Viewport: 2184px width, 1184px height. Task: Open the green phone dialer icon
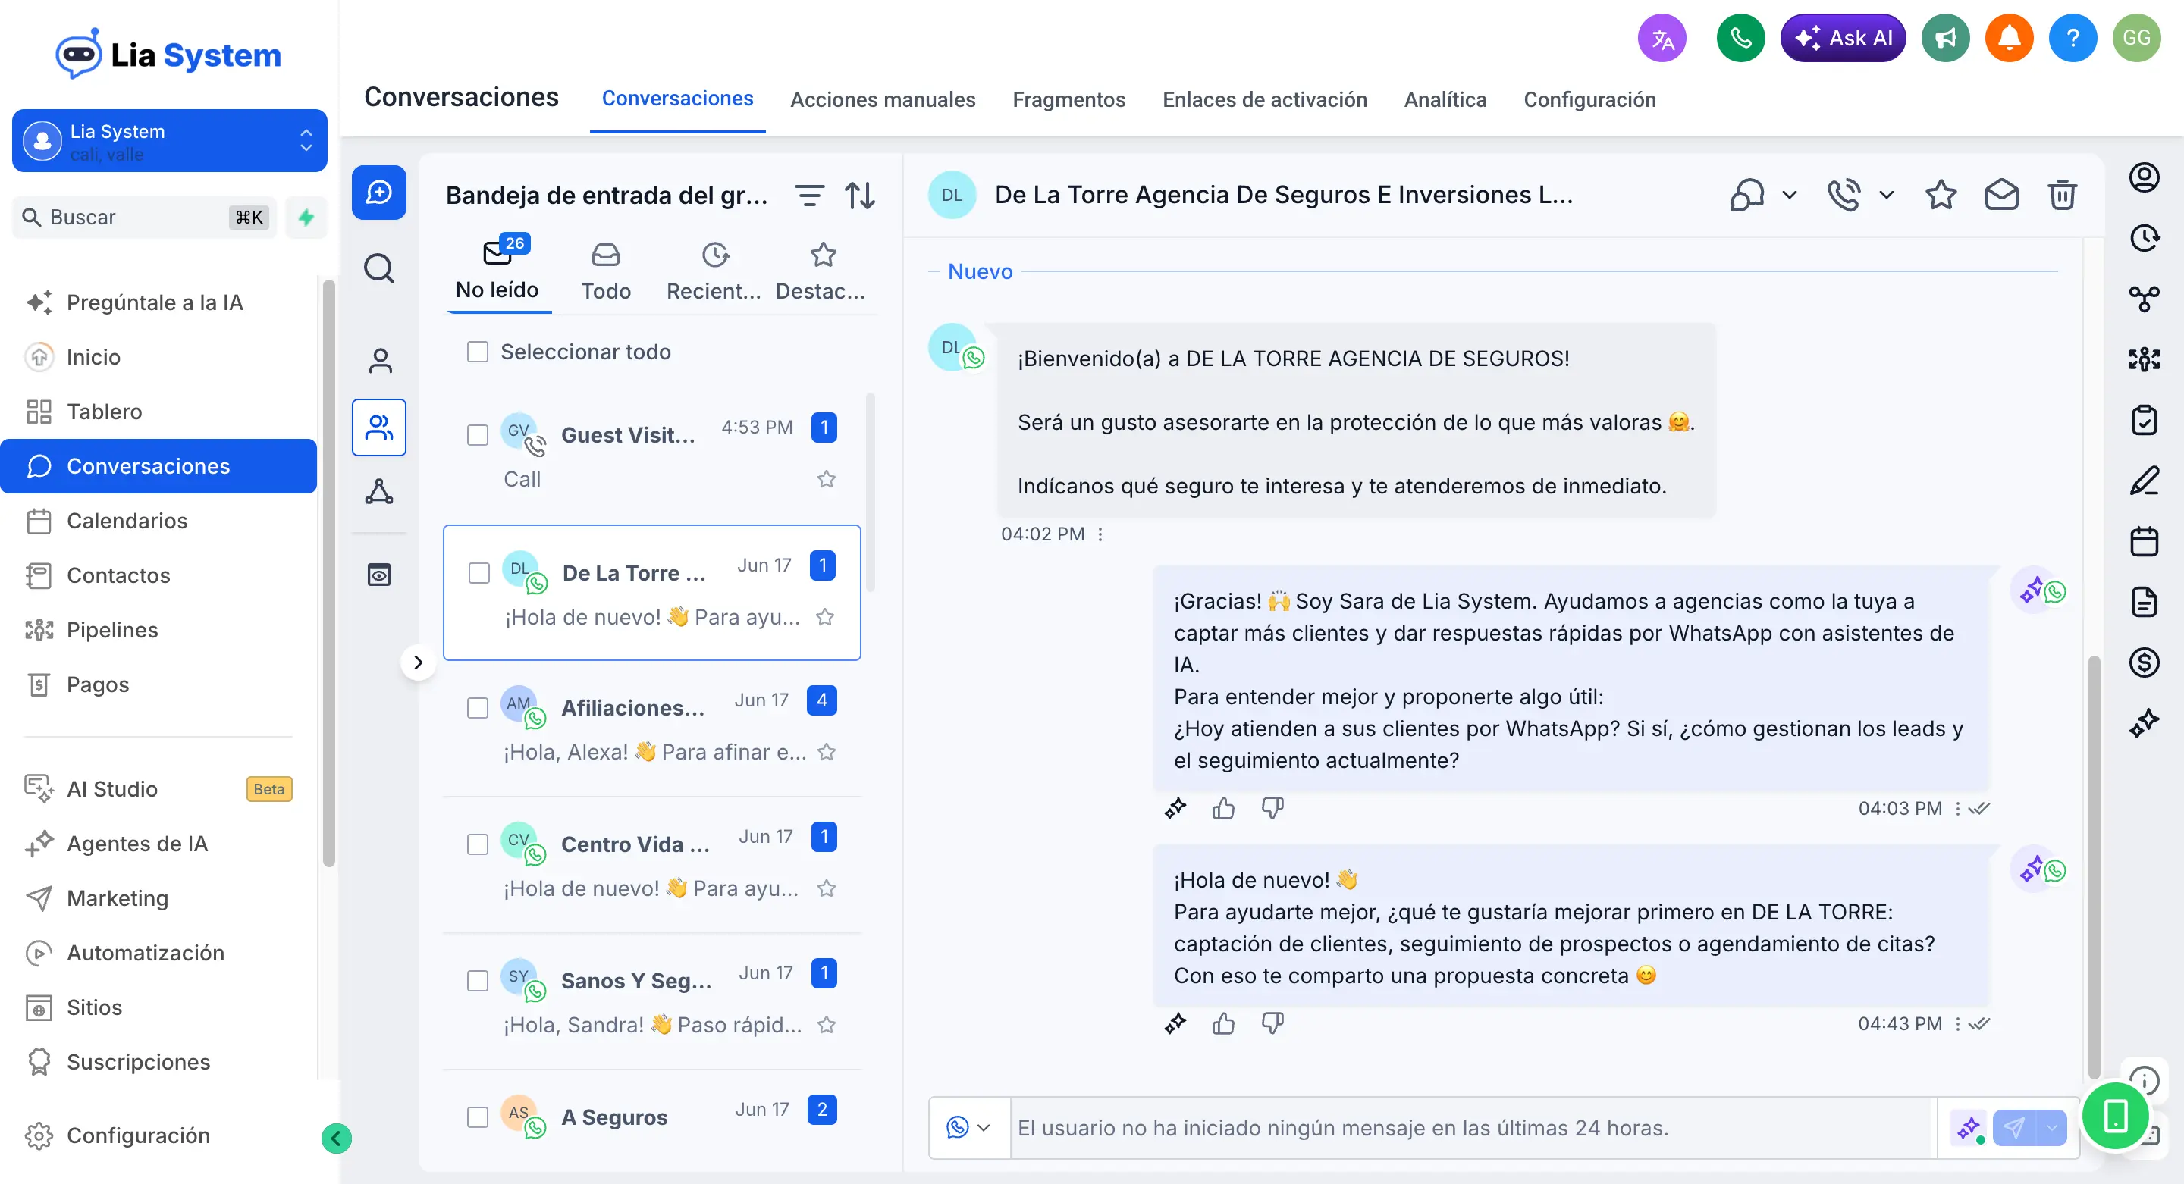click(1740, 38)
